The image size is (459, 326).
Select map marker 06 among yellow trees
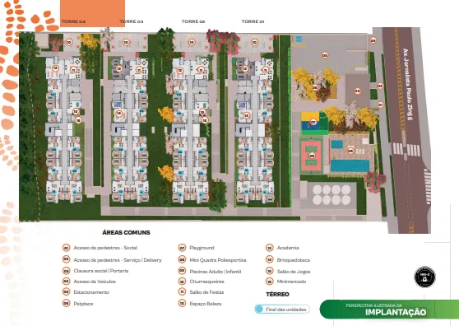pyautogui.click(x=315, y=87)
